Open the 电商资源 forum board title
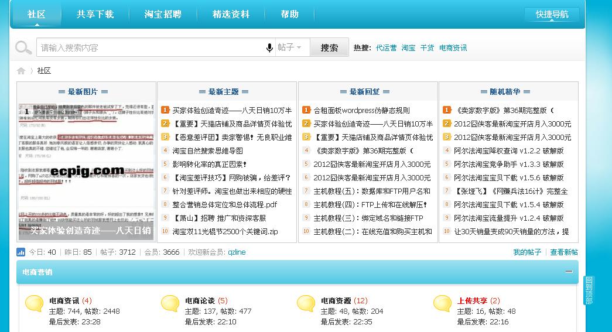Image resolution: width=612 pixels, height=332 pixels. point(336,301)
